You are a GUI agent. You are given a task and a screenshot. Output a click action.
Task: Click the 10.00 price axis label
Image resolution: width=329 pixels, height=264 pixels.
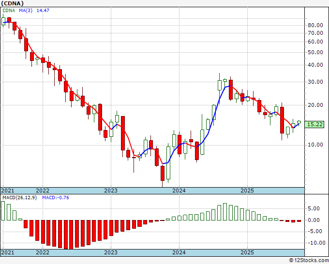click(x=315, y=145)
